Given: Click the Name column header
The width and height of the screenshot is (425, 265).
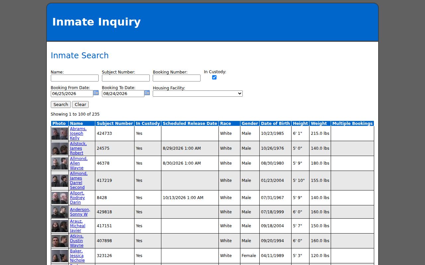Looking at the screenshot, I should pyautogui.click(x=82, y=124).
